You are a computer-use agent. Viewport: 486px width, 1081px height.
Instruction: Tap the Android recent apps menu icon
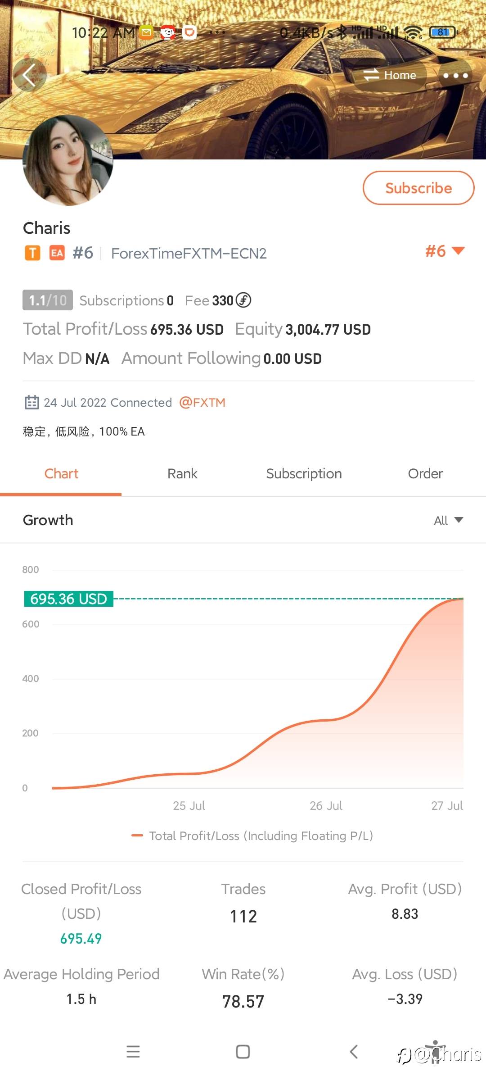pos(133,1052)
